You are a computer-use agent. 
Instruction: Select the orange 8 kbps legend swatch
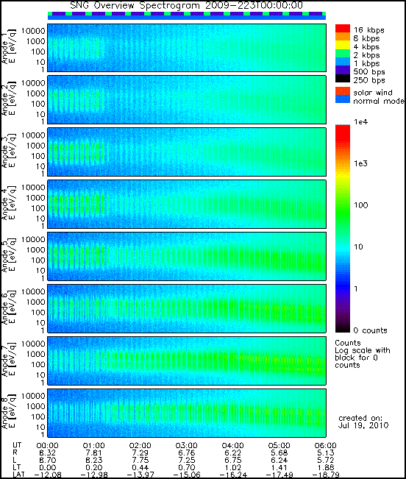[x=343, y=37]
